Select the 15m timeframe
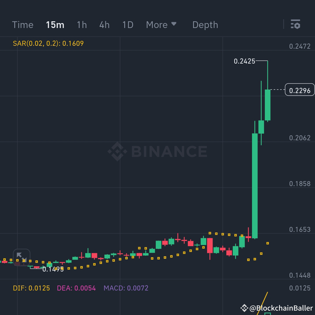 pyautogui.click(x=55, y=25)
